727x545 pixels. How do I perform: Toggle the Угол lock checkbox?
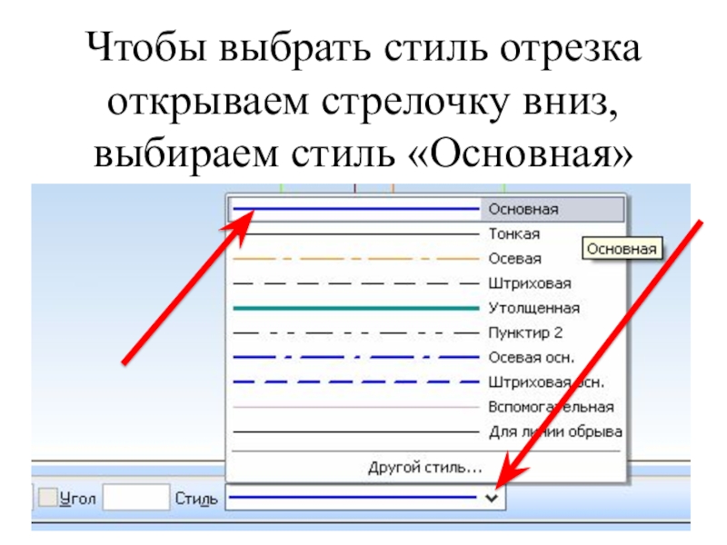(x=48, y=497)
